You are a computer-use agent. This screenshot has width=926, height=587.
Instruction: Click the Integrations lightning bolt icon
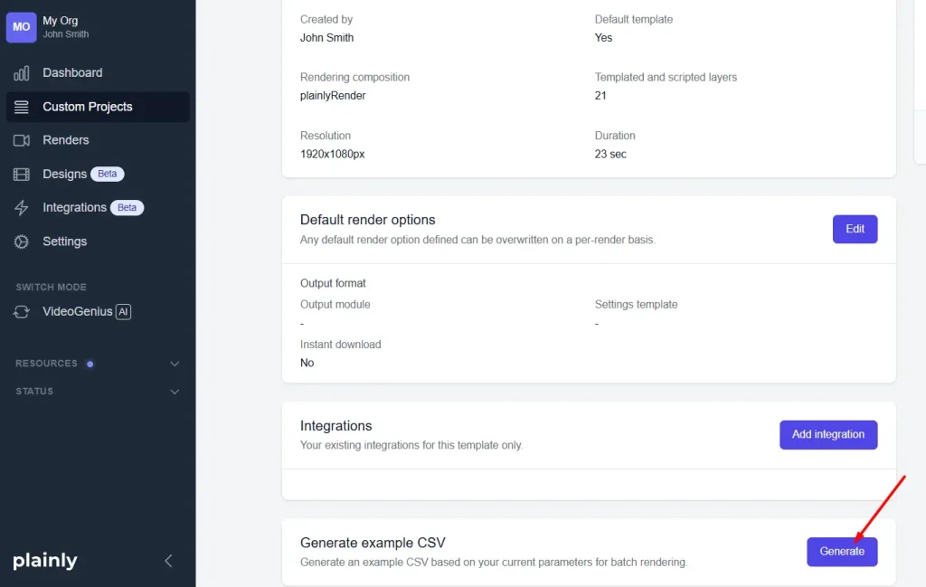pyautogui.click(x=22, y=208)
